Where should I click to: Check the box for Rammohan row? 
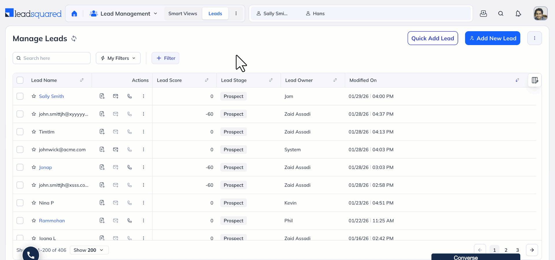(x=20, y=221)
